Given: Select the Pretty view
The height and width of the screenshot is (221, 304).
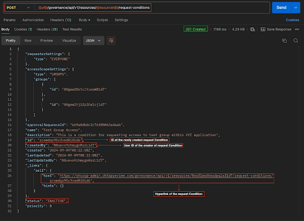Looking at the screenshot, I should click(x=11, y=40).
